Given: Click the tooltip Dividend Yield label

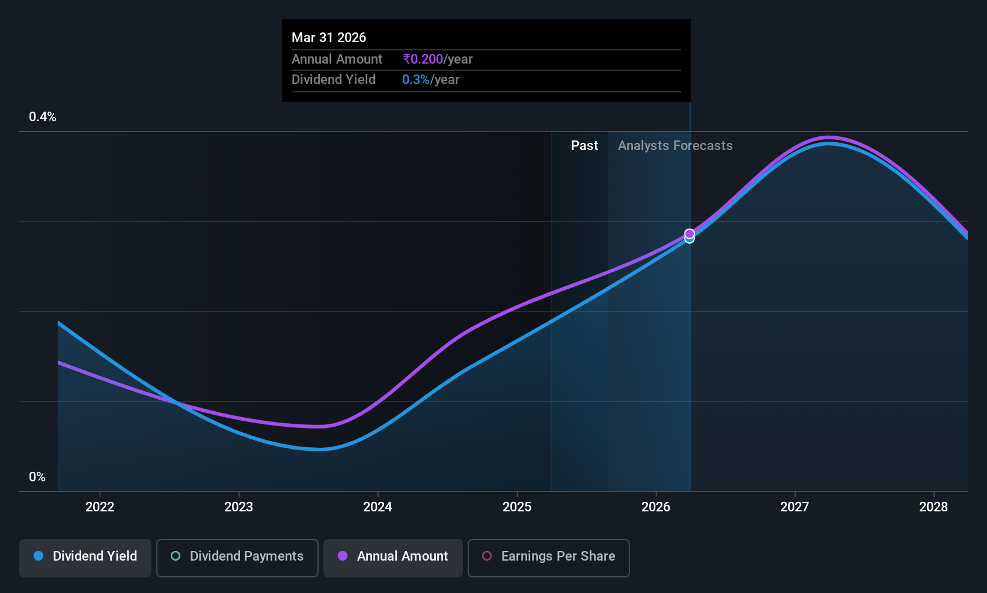Looking at the screenshot, I should [x=334, y=80].
